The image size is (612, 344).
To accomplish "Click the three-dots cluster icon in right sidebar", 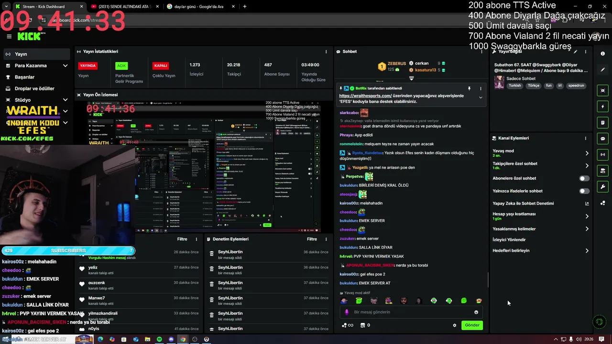I will click(603, 203).
